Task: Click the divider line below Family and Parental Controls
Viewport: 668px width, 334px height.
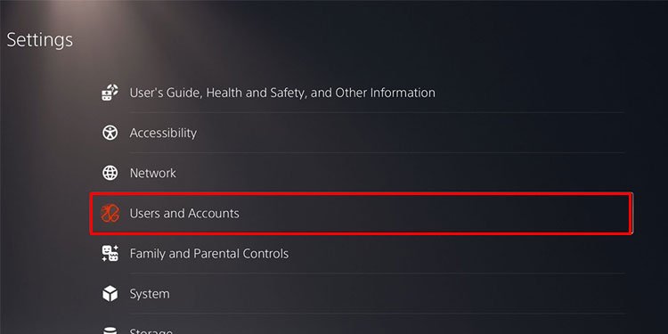Action: coord(377,273)
